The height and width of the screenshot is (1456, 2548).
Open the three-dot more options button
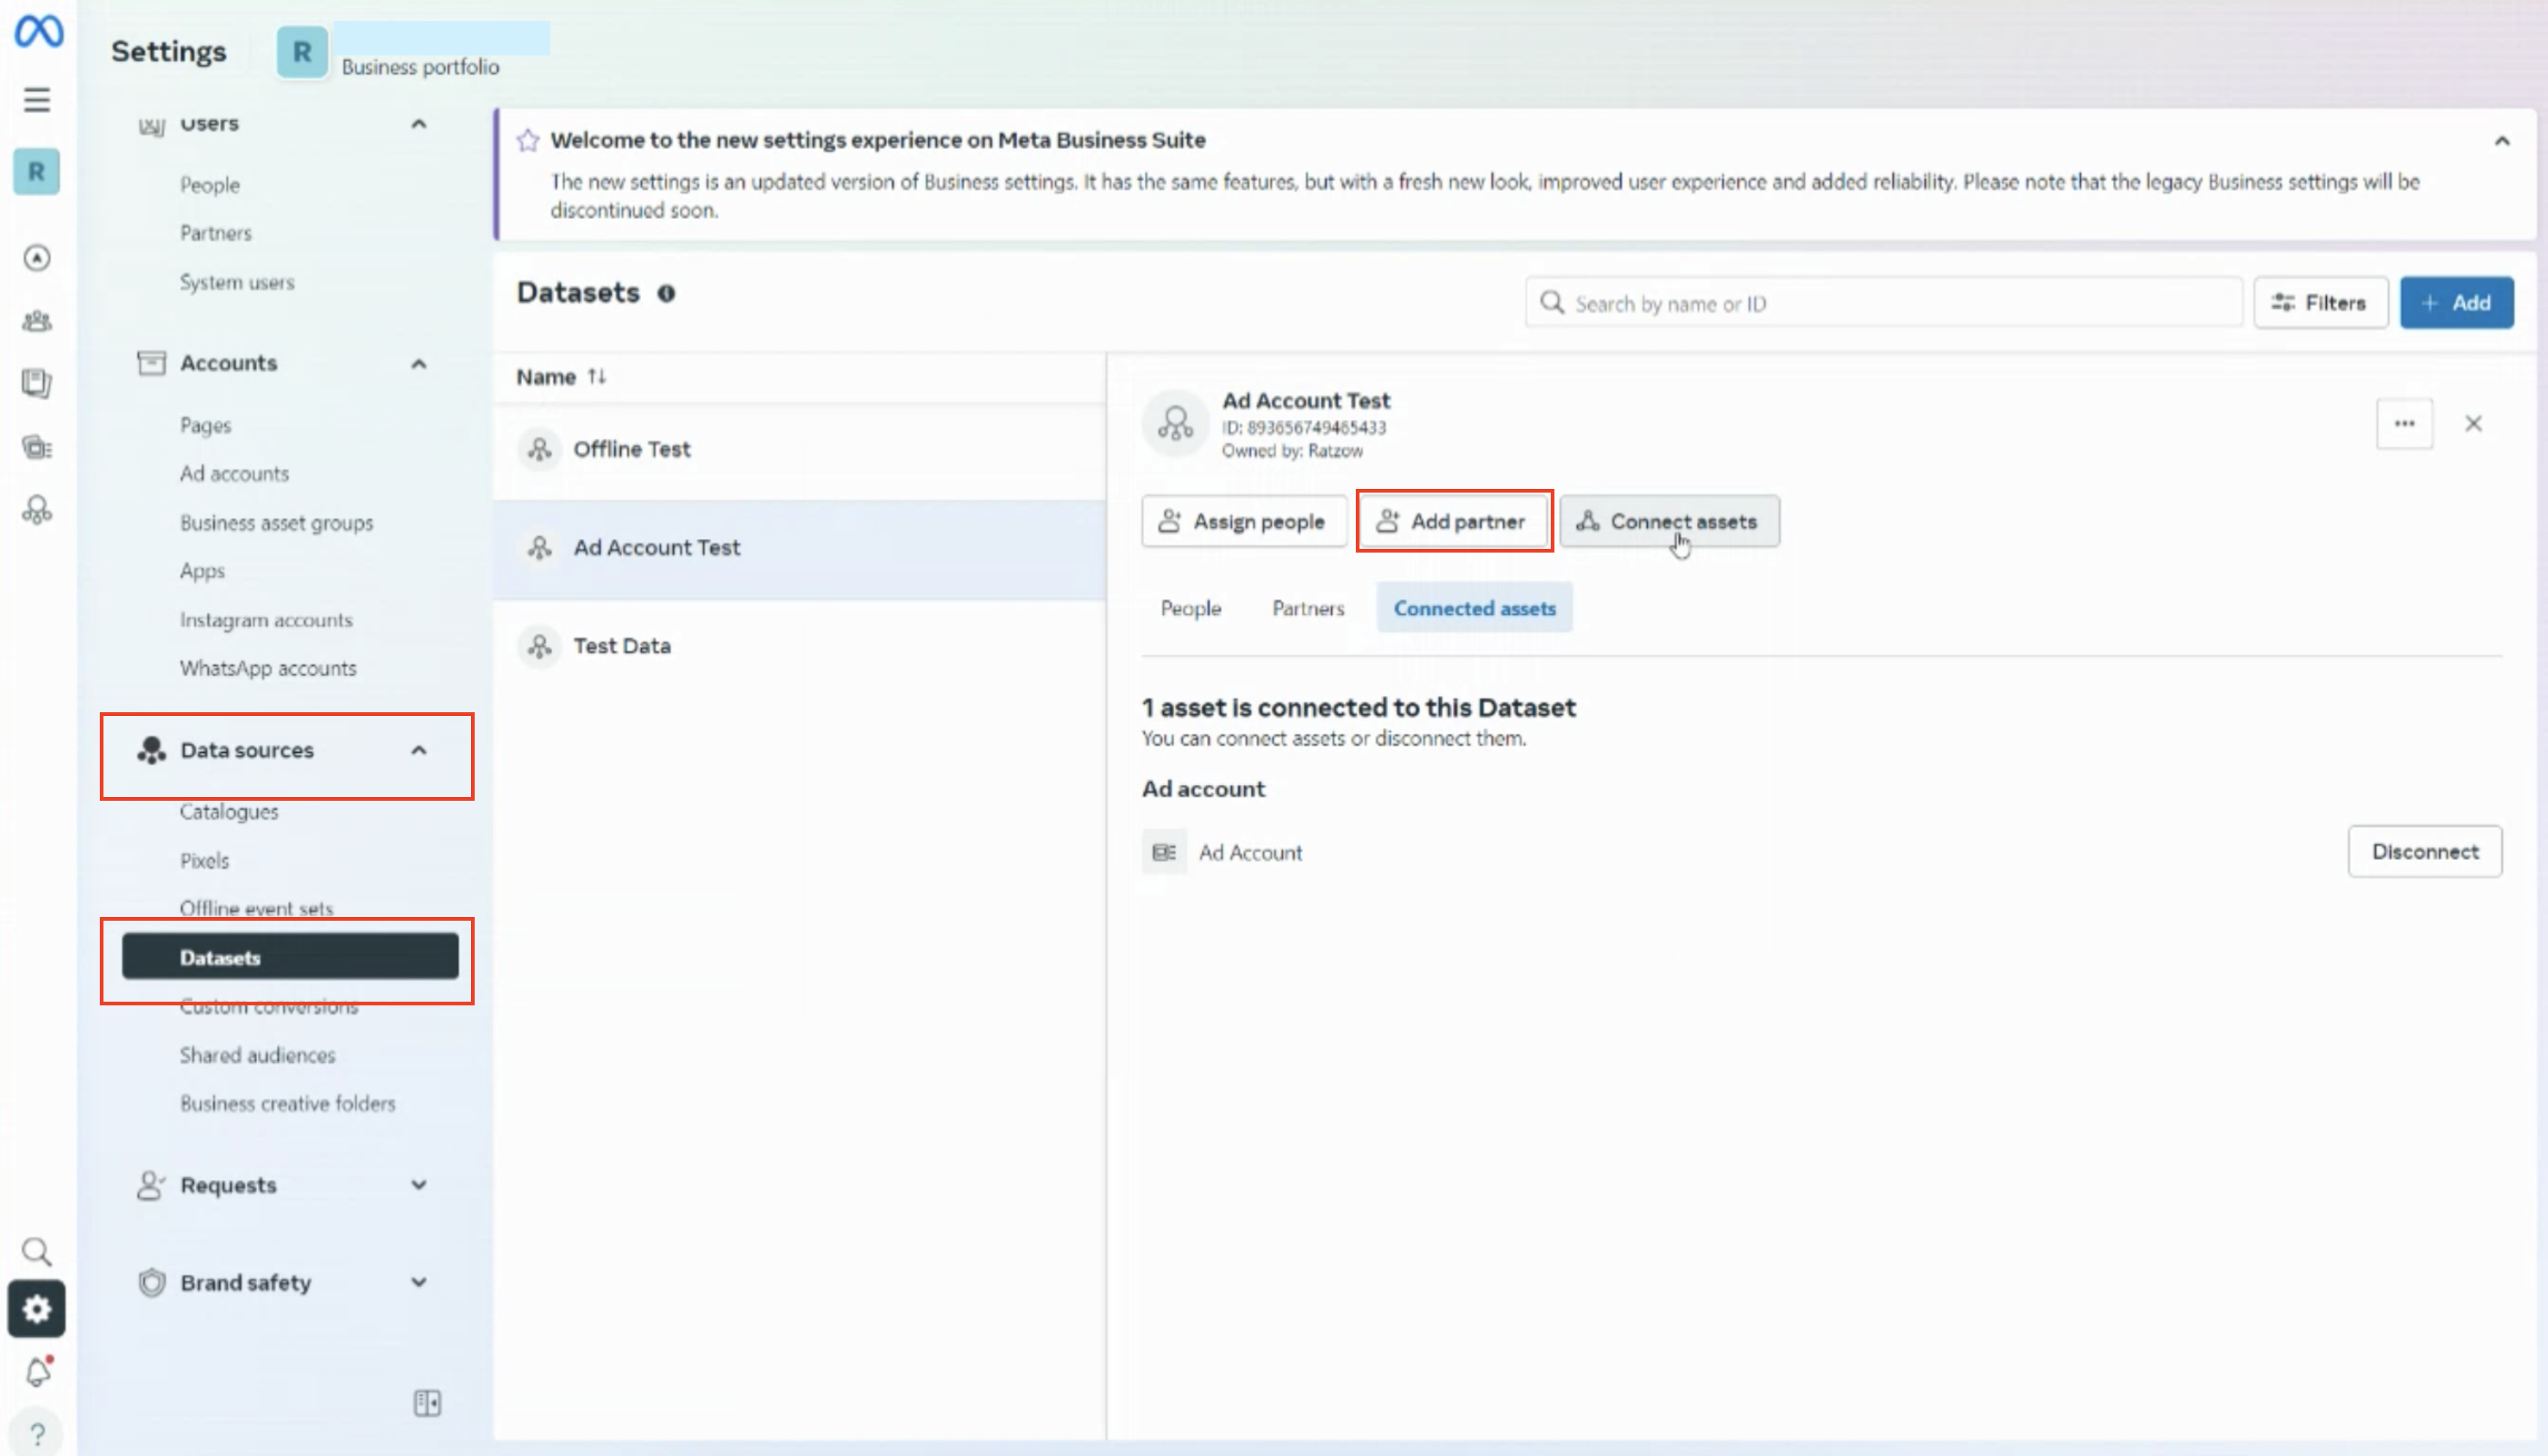(x=2404, y=424)
